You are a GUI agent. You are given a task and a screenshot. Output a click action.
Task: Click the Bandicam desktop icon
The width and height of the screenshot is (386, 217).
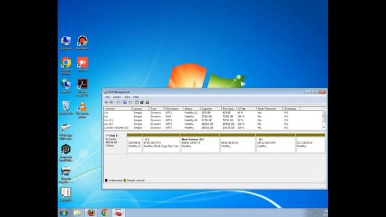82,43
